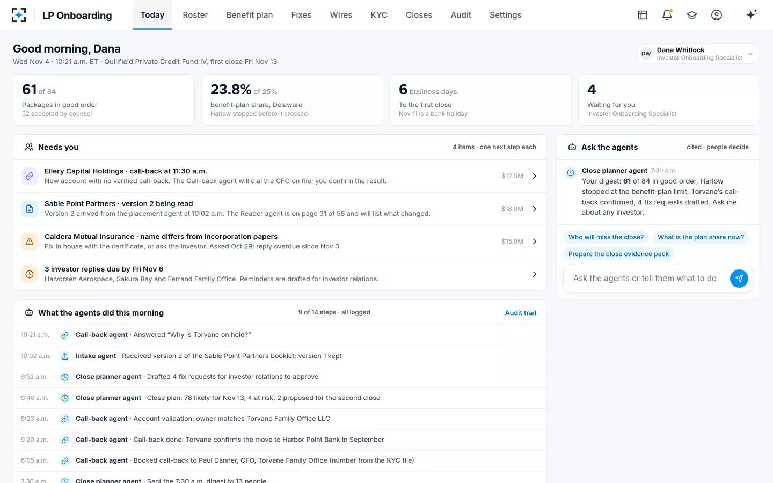The width and height of the screenshot is (773, 483).
Task: Click clock icon beside 3 investor replies
Action: (x=30, y=274)
